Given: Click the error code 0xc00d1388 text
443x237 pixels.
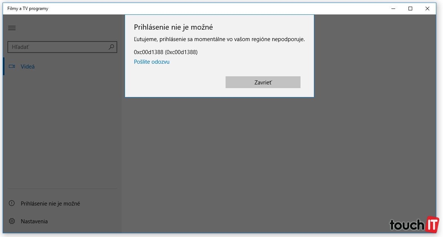Looking at the screenshot, I should (165, 52).
